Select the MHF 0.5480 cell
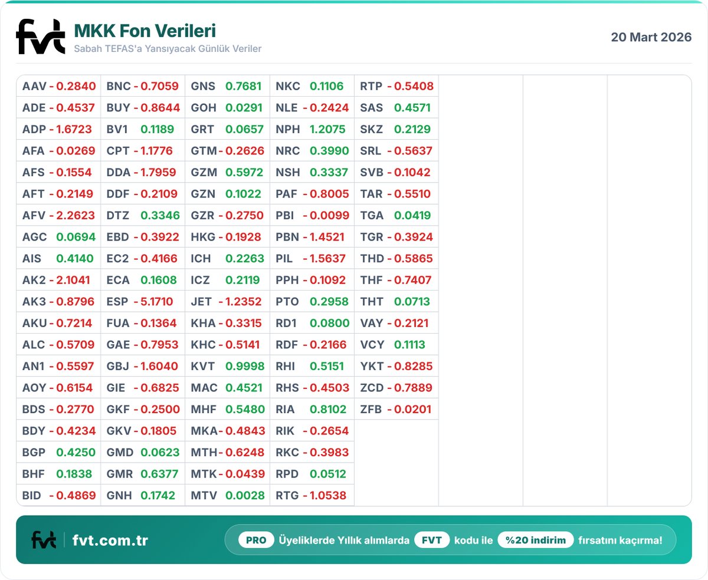The width and height of the screenshot is (708, 580). click(x=228, y=409)
